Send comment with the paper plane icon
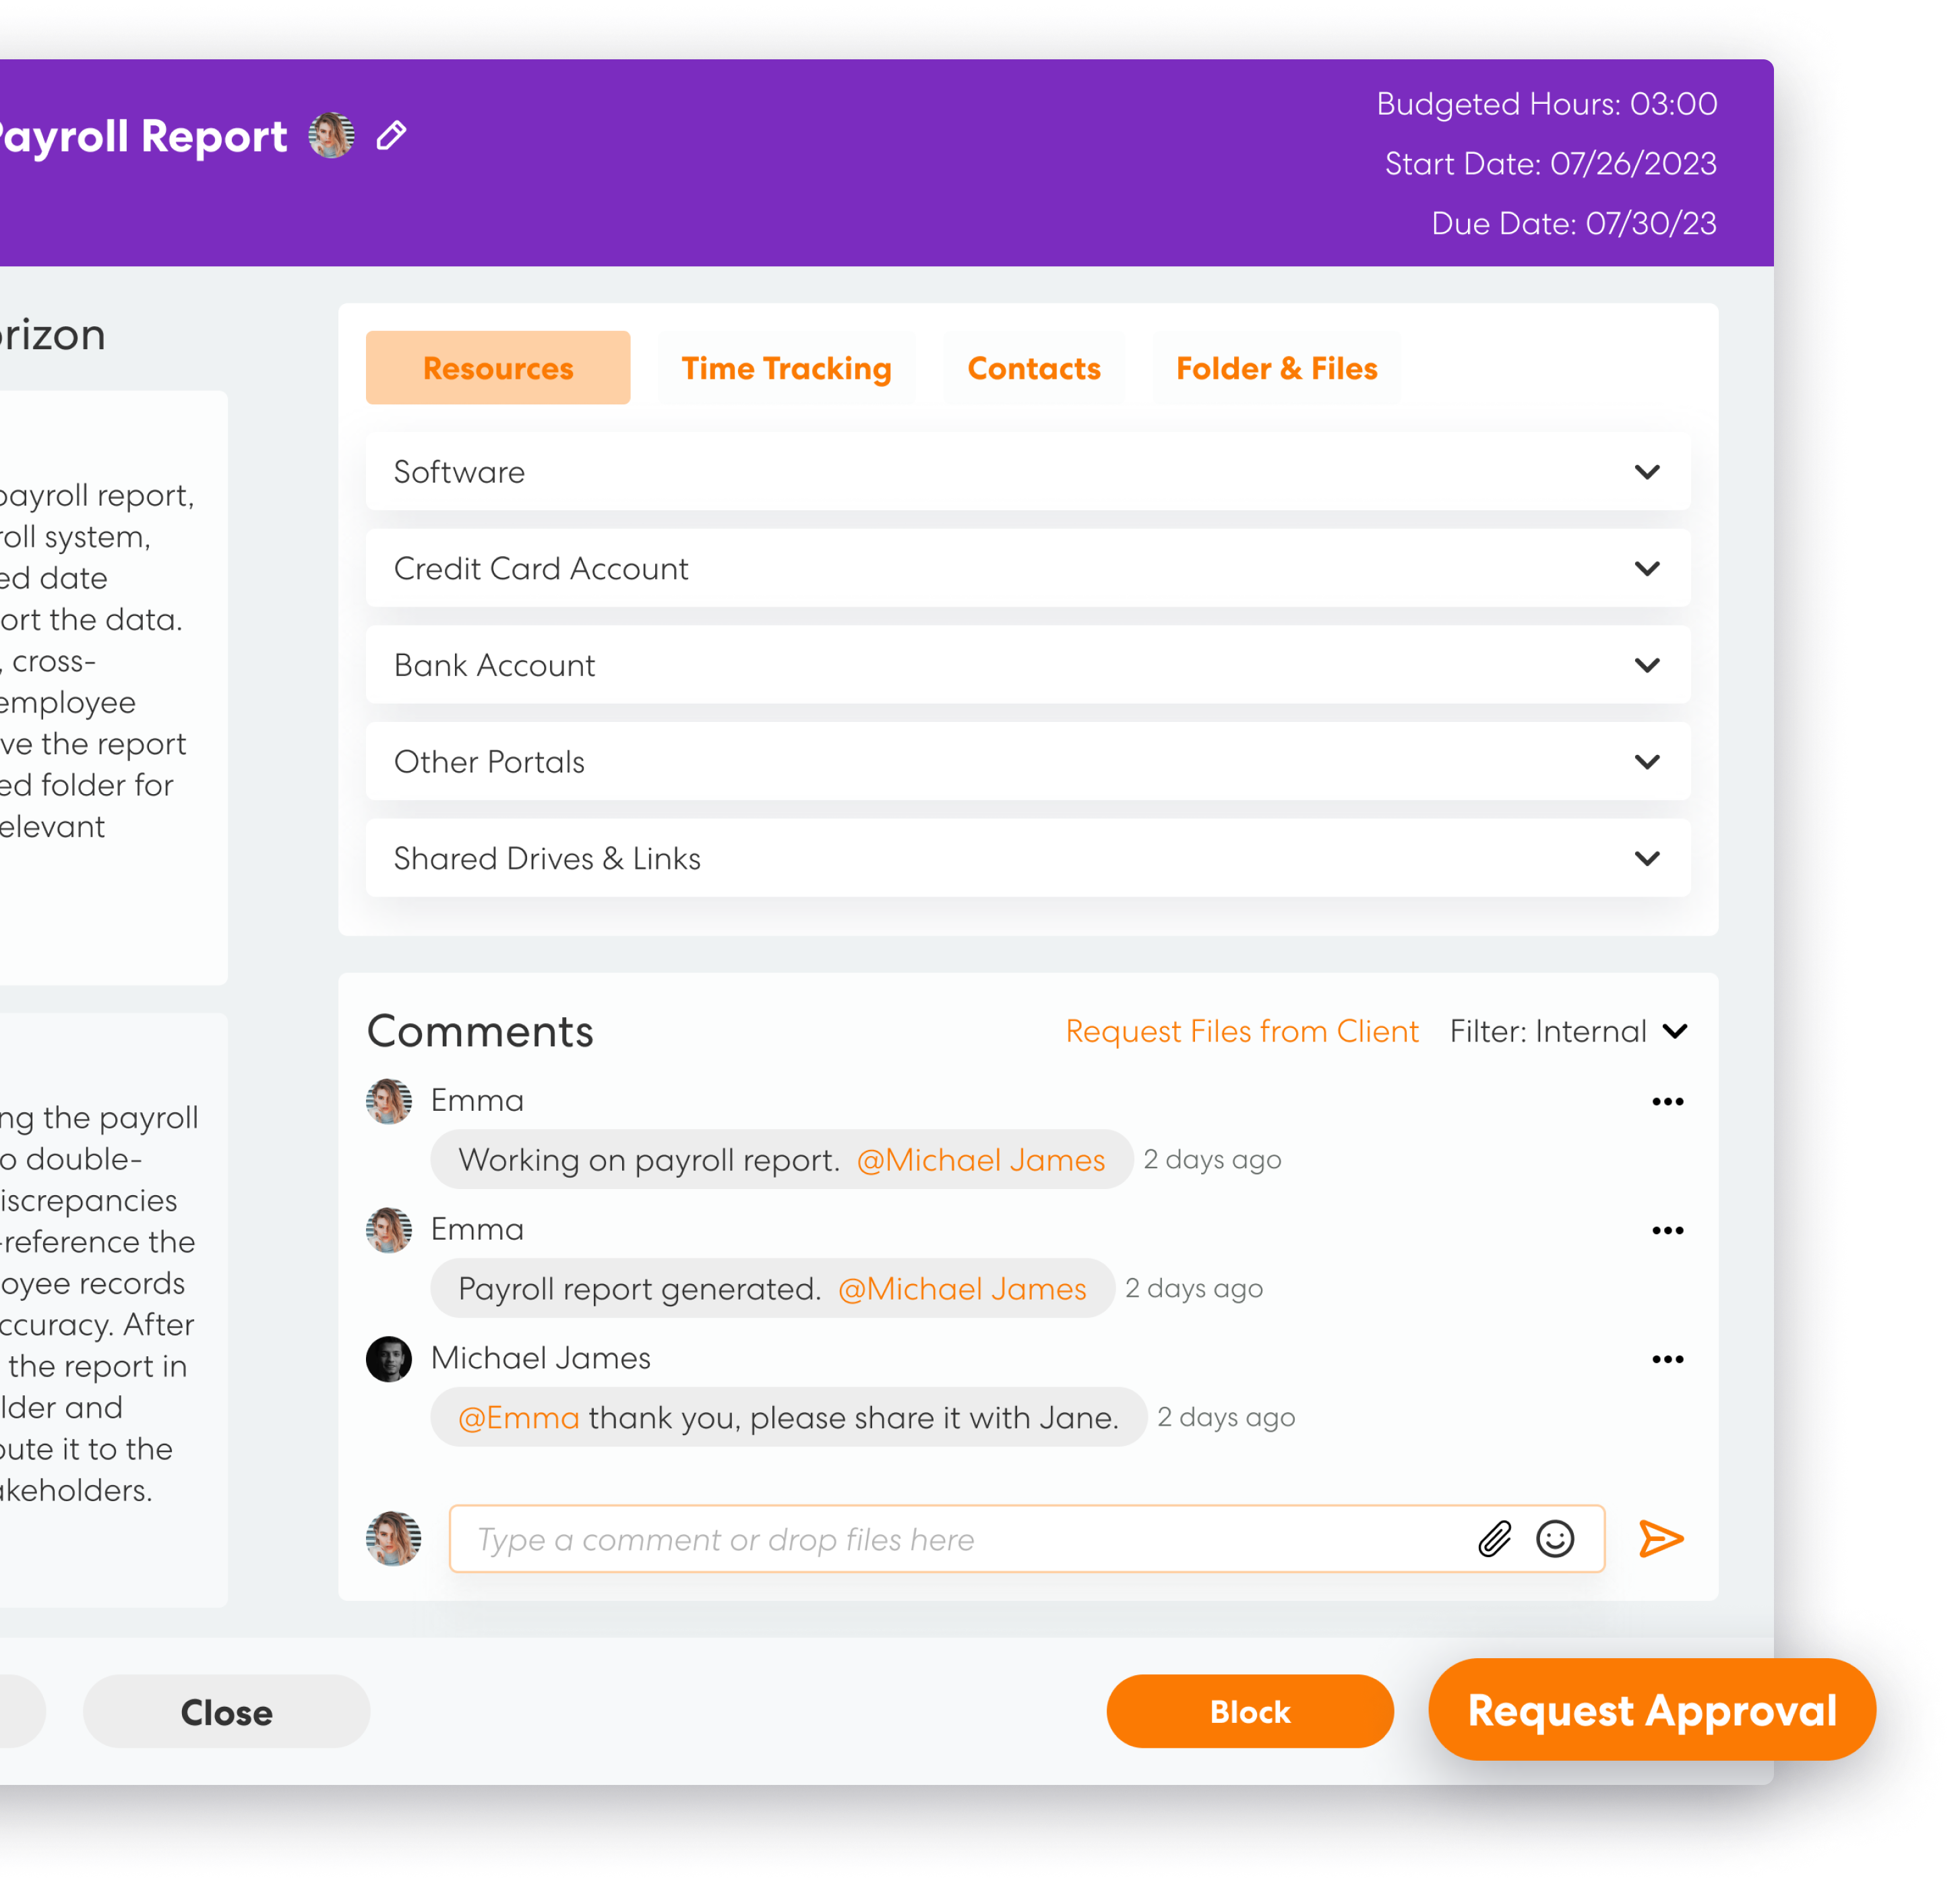Viewport: 1960px width, 1882px height. coord(1660,1539)
